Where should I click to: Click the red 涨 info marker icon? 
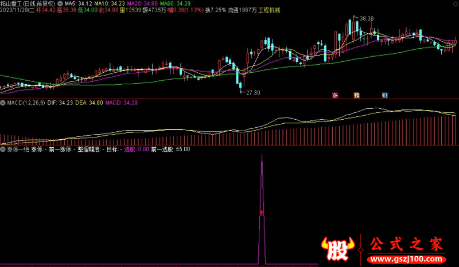coord(335,95)
